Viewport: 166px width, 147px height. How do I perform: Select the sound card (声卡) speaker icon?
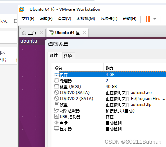pyautogui.click(x=57, y=123)
